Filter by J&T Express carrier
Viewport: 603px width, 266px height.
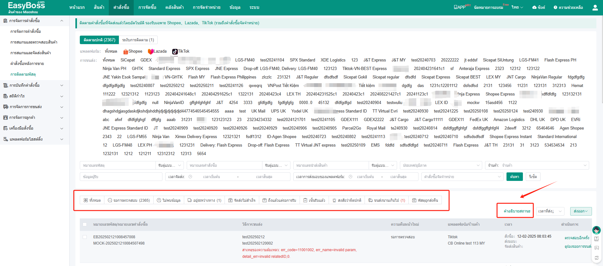coord(374,60)
